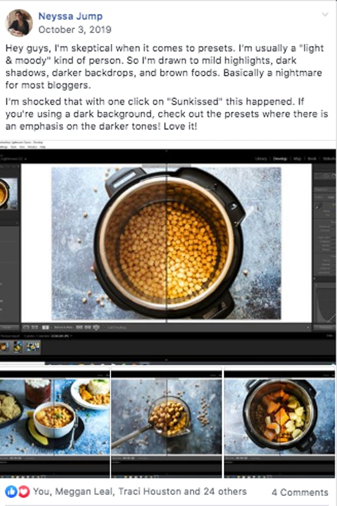Switch to the Map module tab
337x506 pixels.
click(298, 158)
